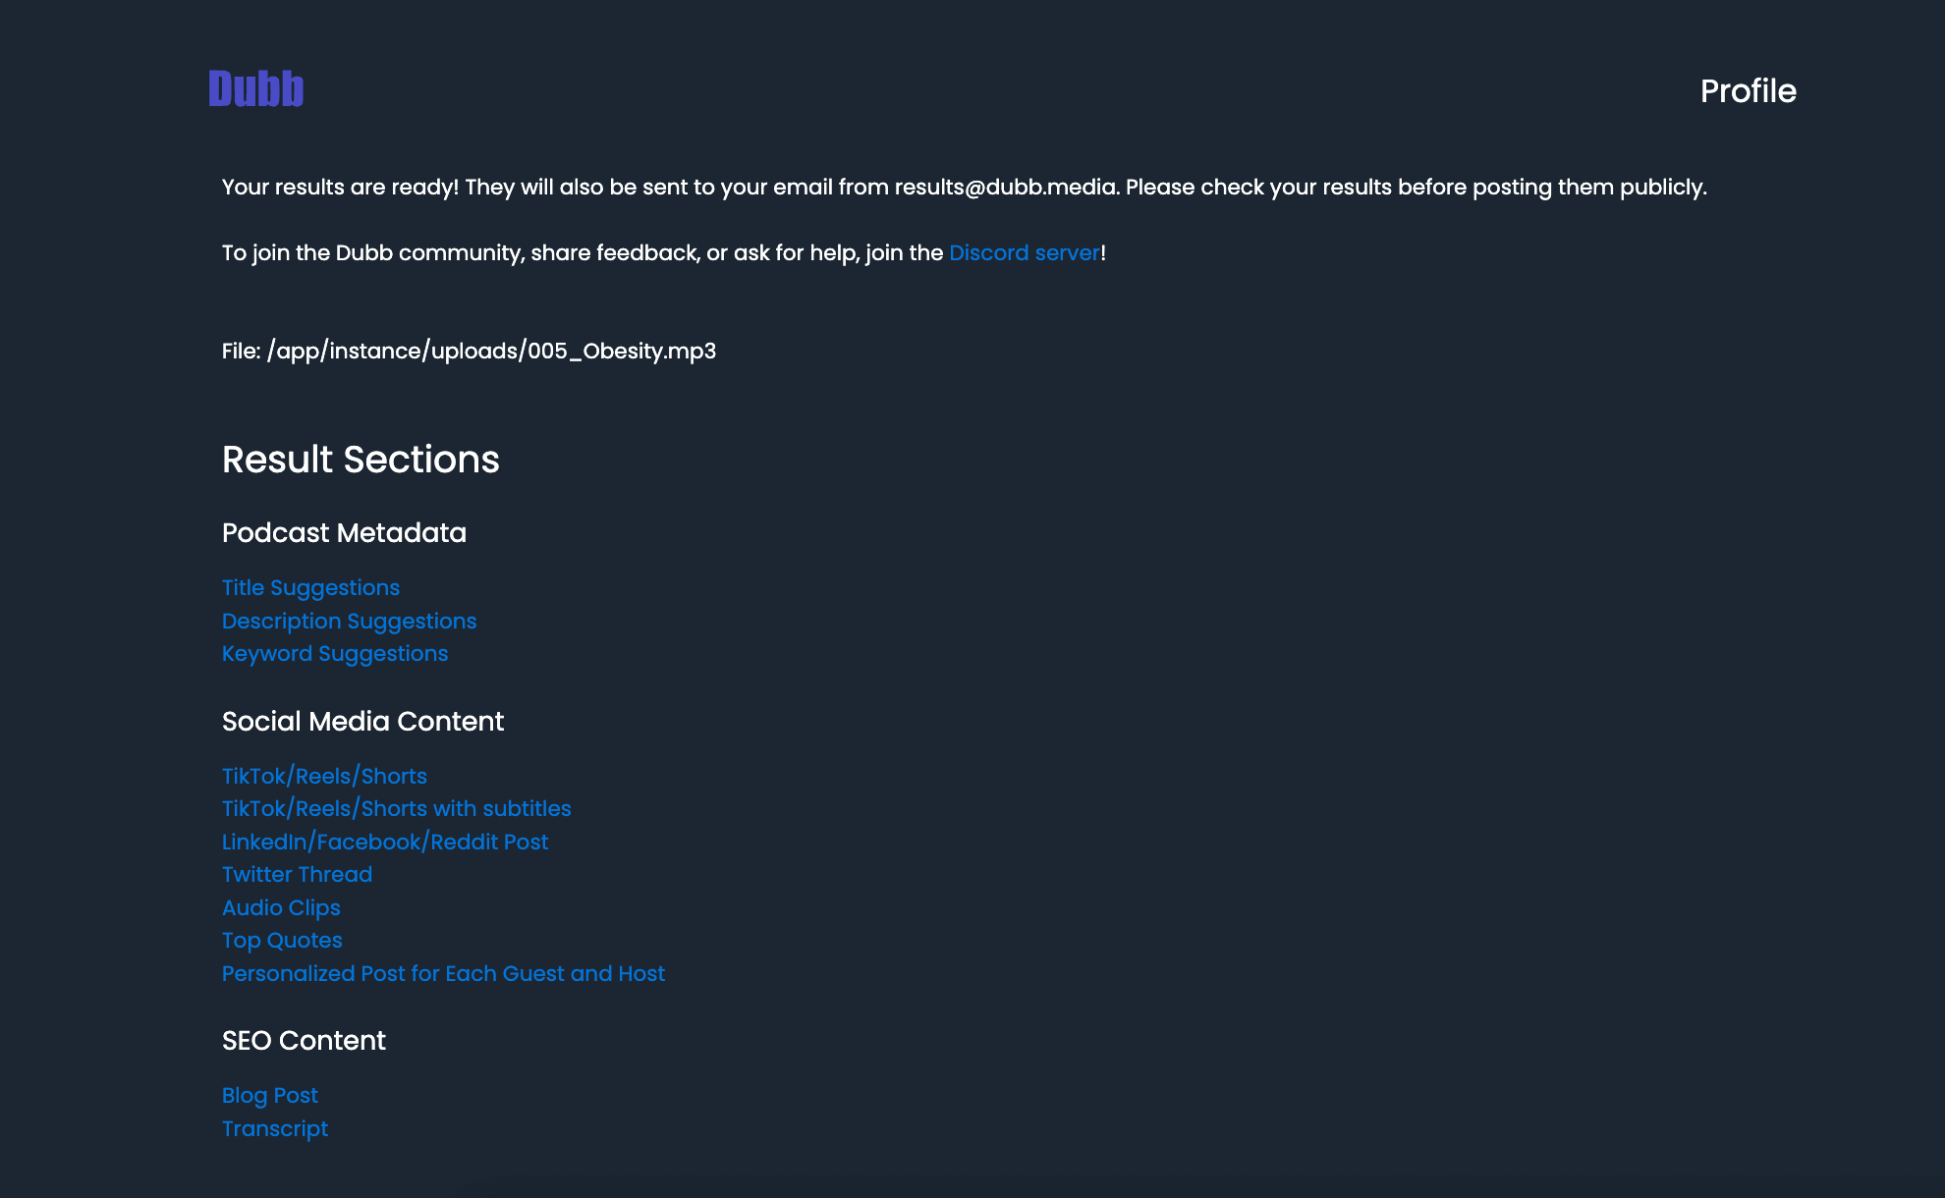
Task: Click the Result Sections title
Action: click(x=361, y=460)
